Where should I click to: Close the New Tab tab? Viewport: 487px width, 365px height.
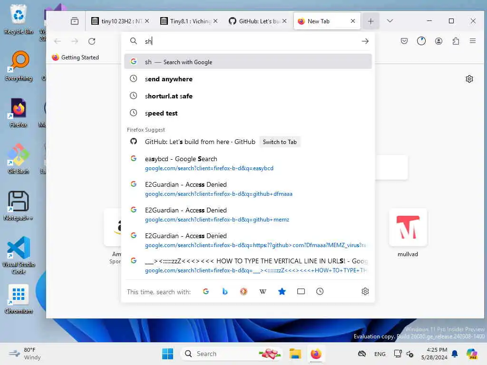click(x=353, y=21)
